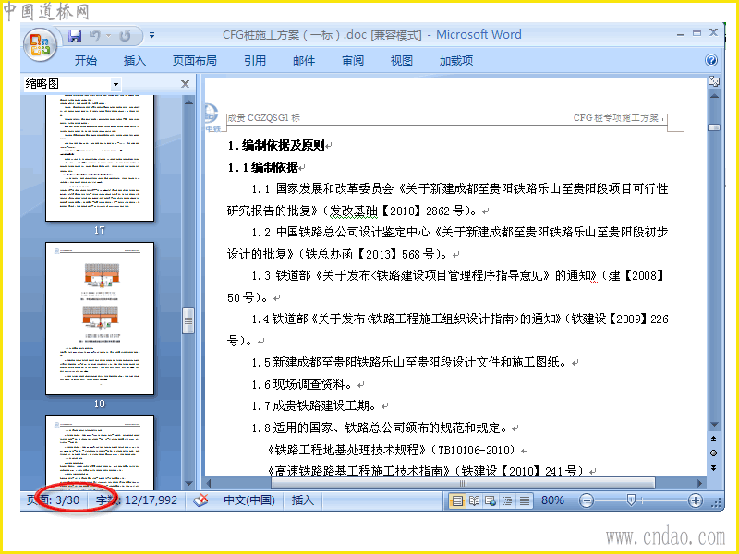Select page 17 thumbnail
This screenshot has height=554, width=739.
(100, 158)
